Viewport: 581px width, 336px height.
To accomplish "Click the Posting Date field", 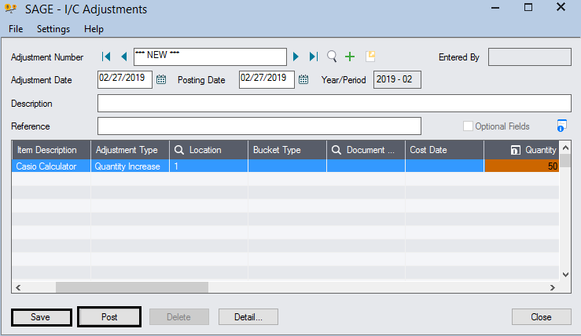I will coord(267,79).
